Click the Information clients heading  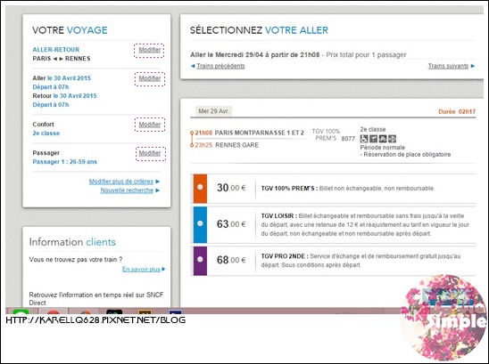[72, 242]
